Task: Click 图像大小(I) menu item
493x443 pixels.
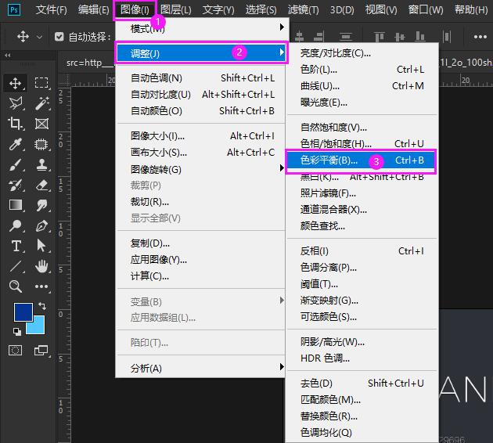Action: (x=200, y=136)
